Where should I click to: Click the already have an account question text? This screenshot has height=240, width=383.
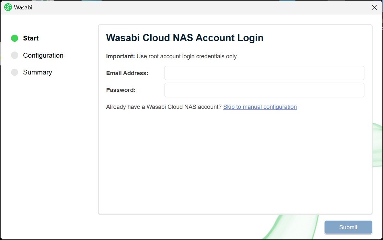click(x=164, y=107)
